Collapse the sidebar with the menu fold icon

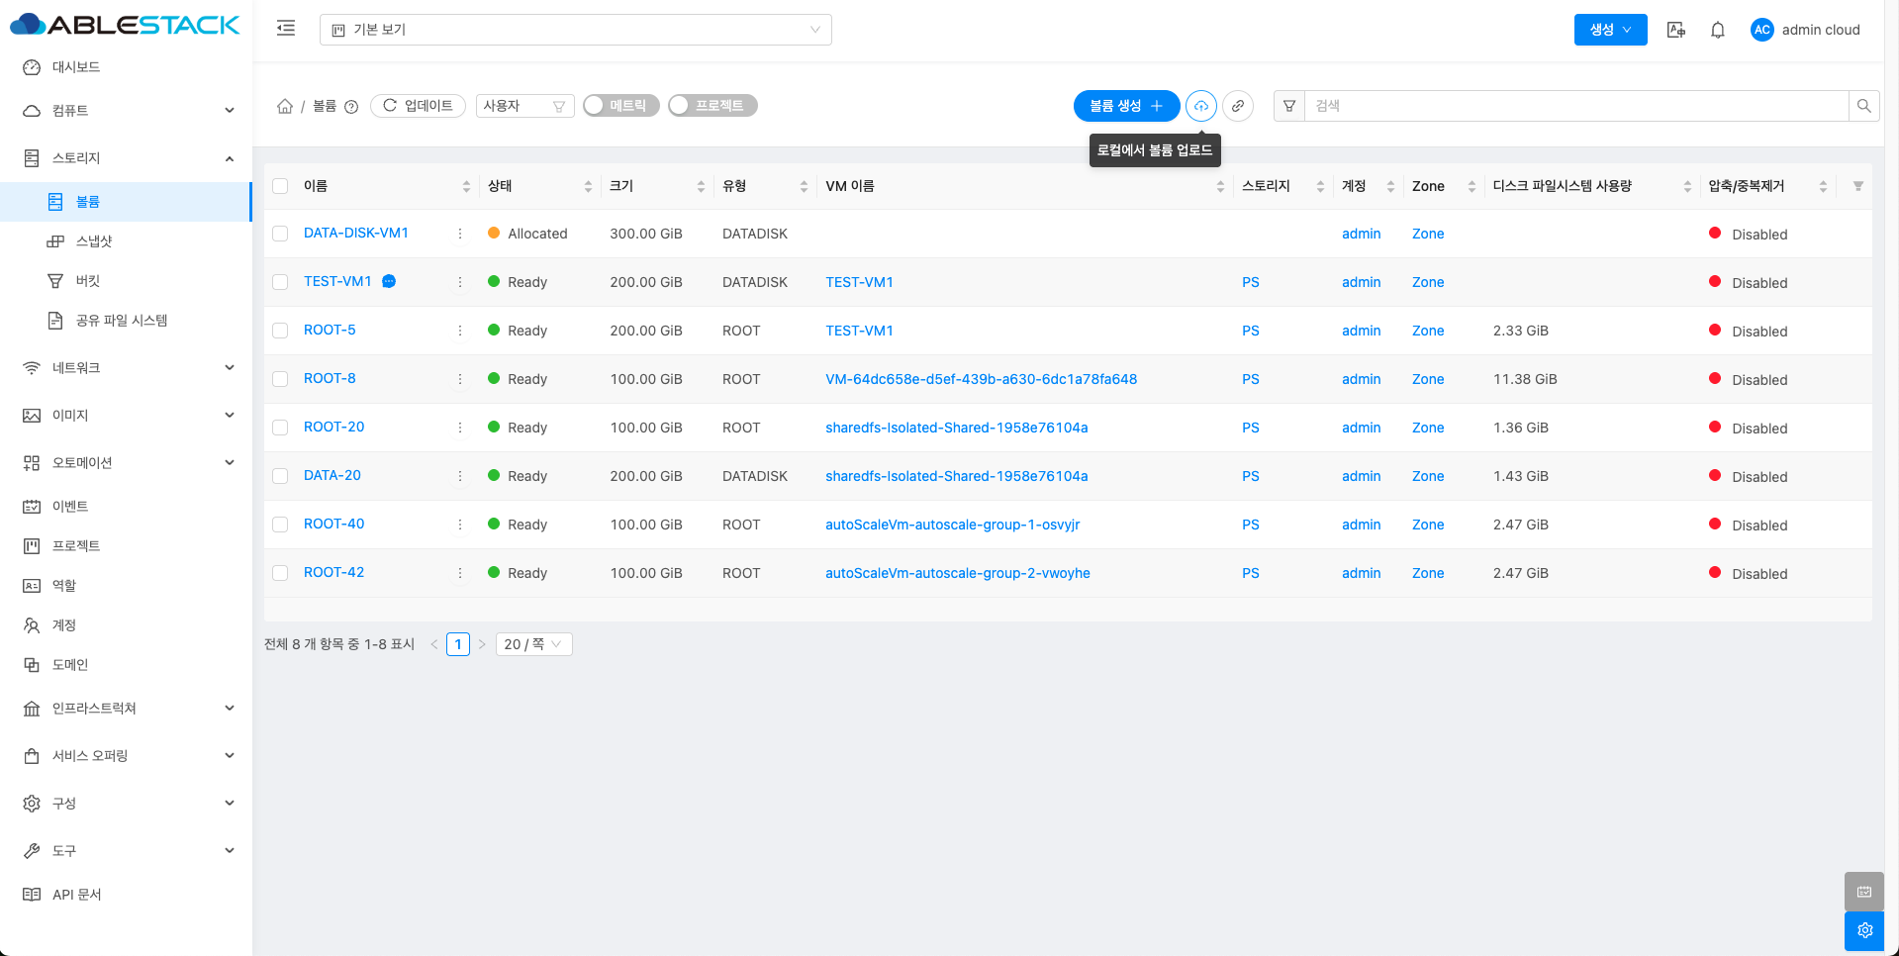click(x=286, y=29)
